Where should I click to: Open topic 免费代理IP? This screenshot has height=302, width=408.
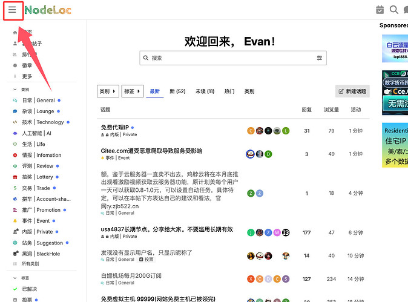point(115,128)
